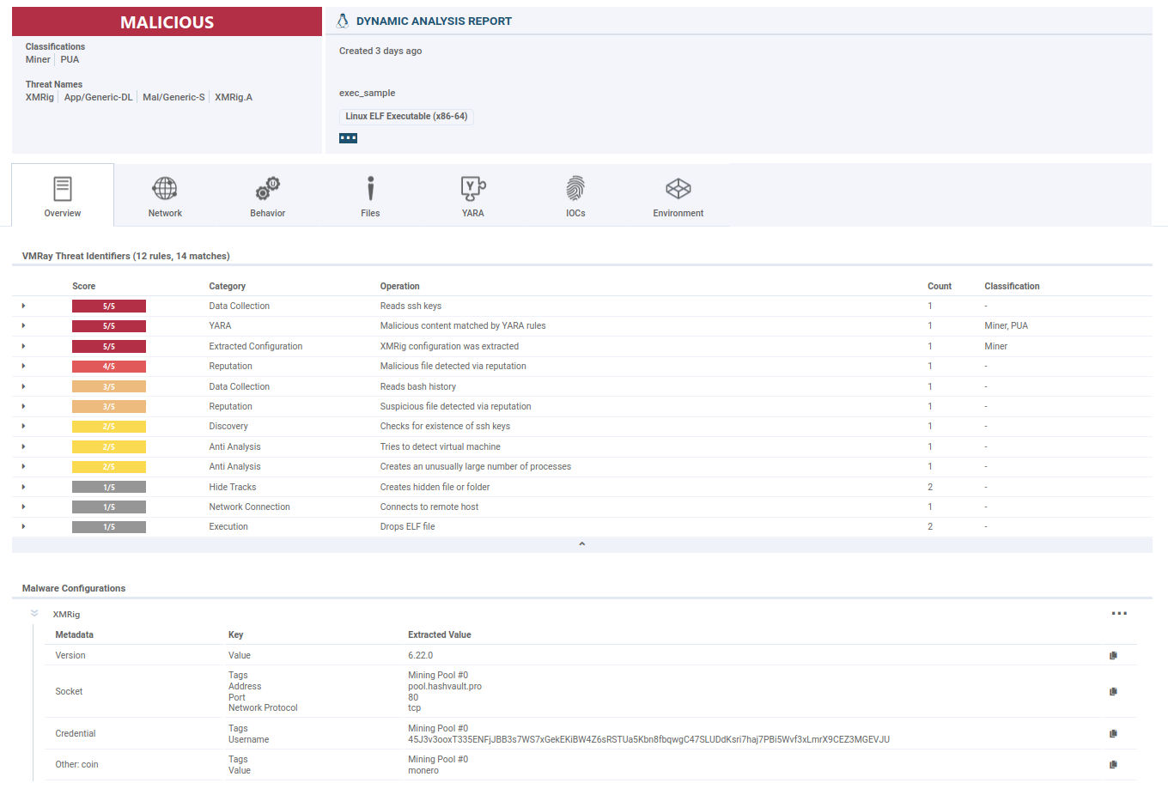Click the Overview document icon
Image resolution: width=1168 pixels, height=789 pixels.
coord(63,188)
